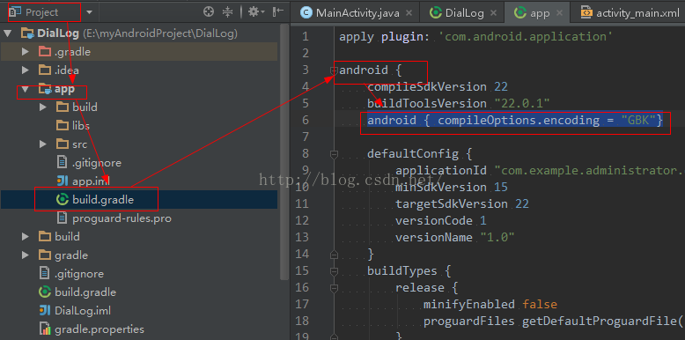
Task: Click the buildToolsVersion "22.0.1" line
Action: pos(458,104)
